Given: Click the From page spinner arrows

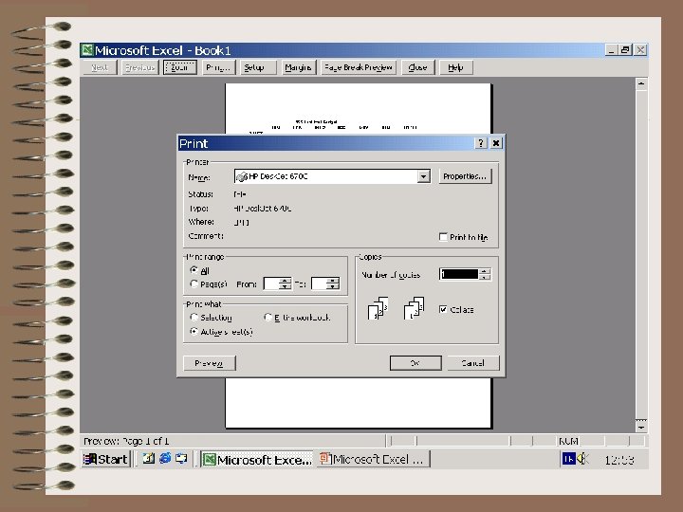Looking at the screenshot, I should click(286, 283).
